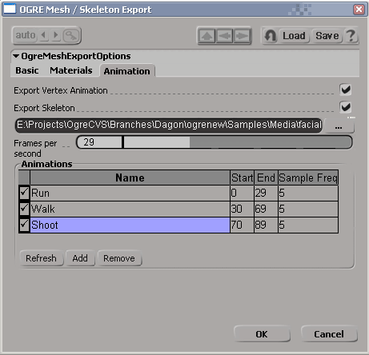Click the Refresh animations button

(41, 258)
